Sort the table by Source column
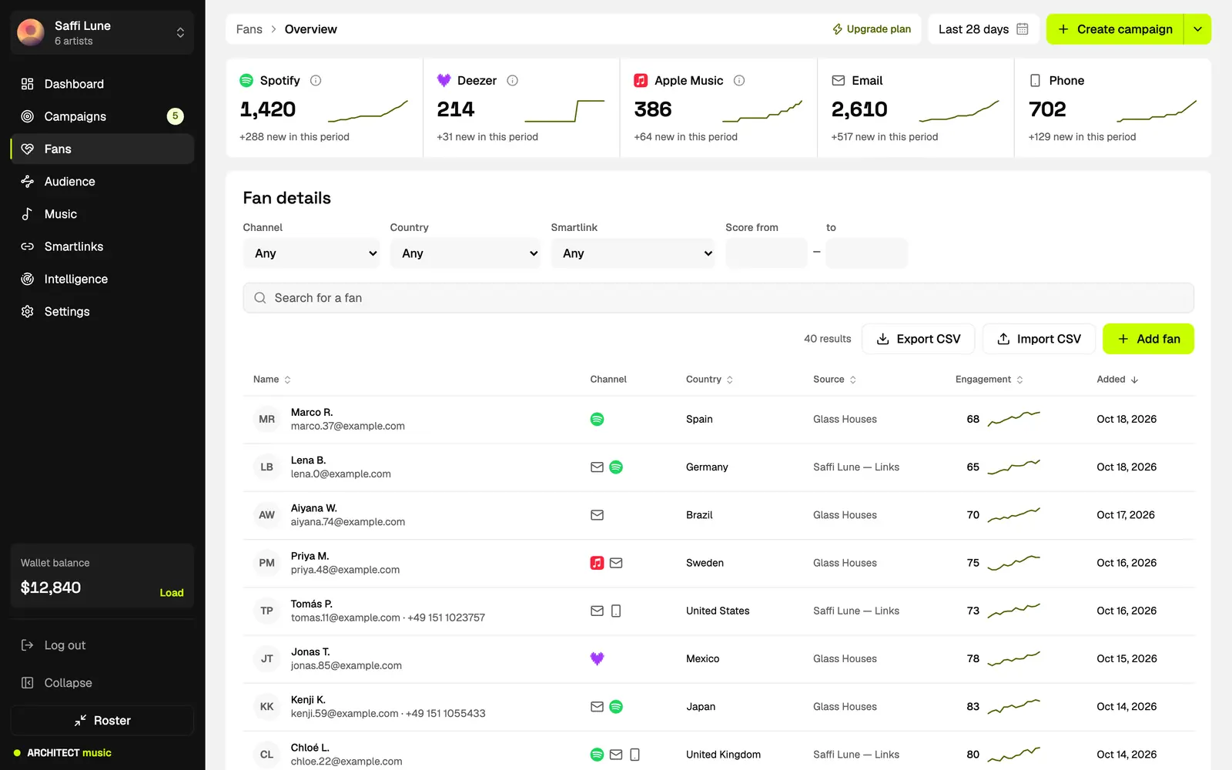Viewport: 1232px width, 770px height. tap(835, 380)
